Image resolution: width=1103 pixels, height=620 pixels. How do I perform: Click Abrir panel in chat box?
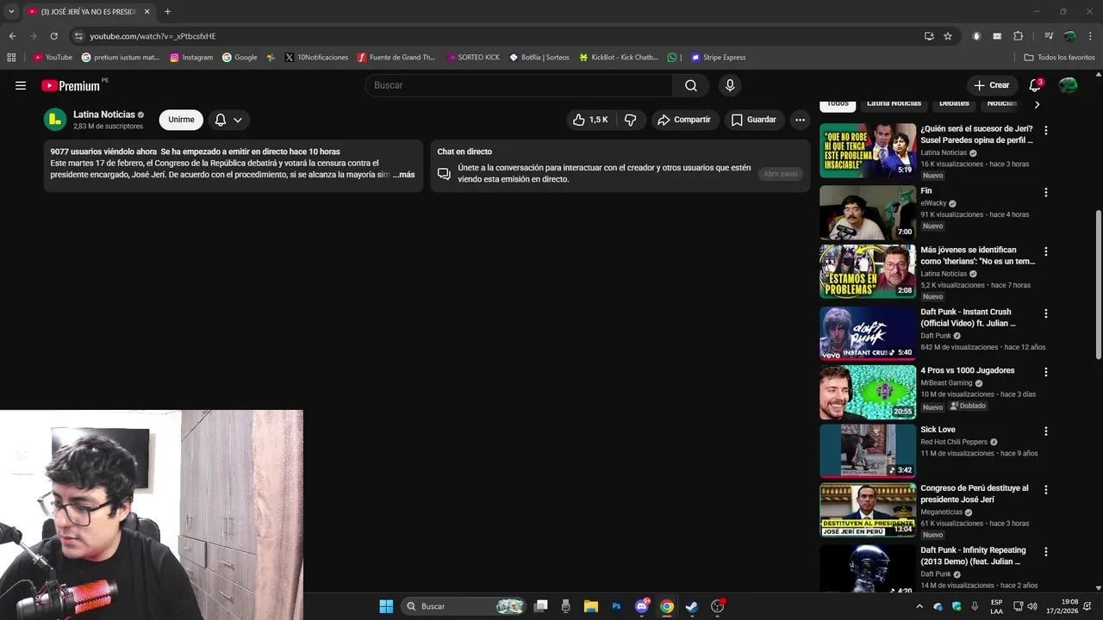click(781, 174)
